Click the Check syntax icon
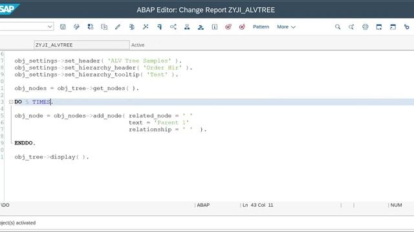Viewport: 414px width, 232px height. (x=132, y=27)
